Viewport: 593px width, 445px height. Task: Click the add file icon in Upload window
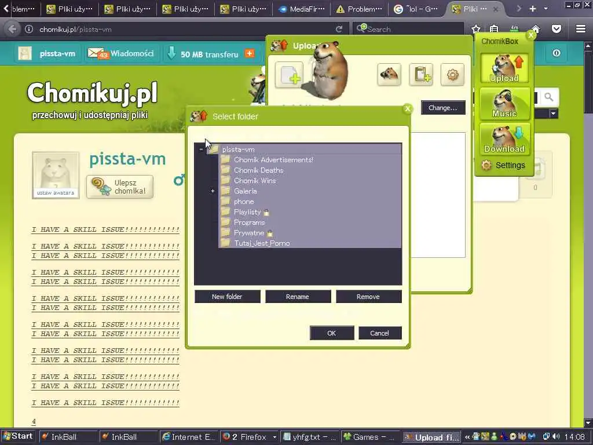[x=290, y=75]
